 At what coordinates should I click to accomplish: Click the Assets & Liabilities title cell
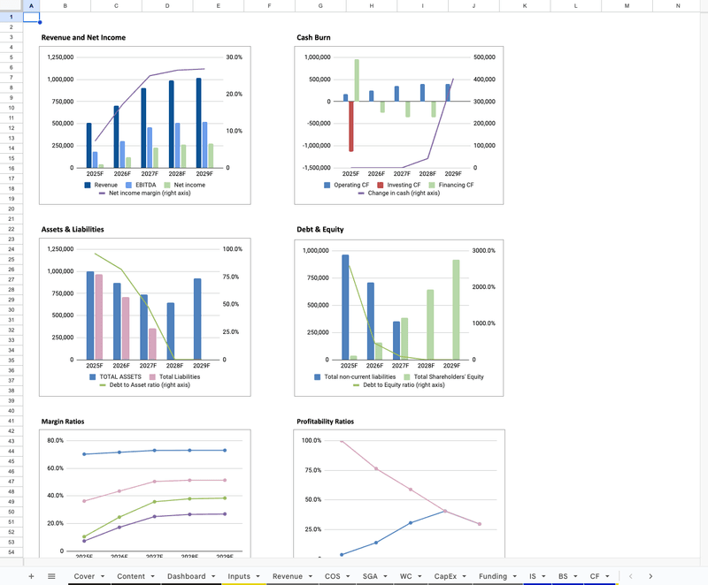click(73, 229)
